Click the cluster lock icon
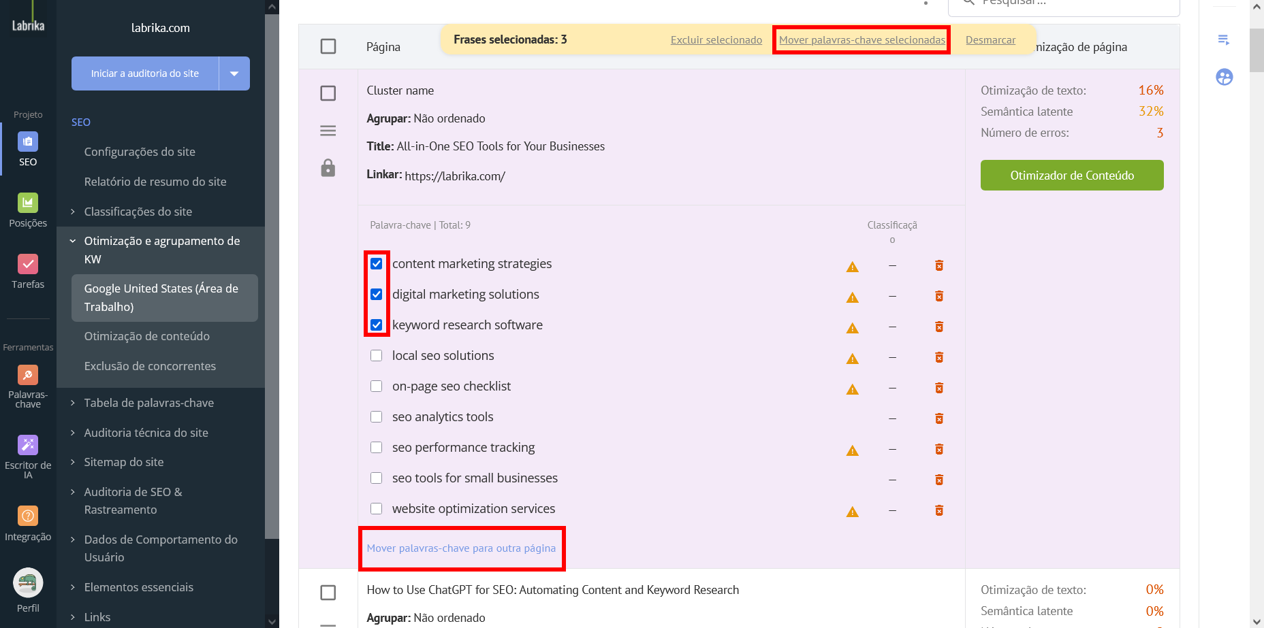Image resolution: width=1264 pixels, height=628 pixels. tap(328, 168)
